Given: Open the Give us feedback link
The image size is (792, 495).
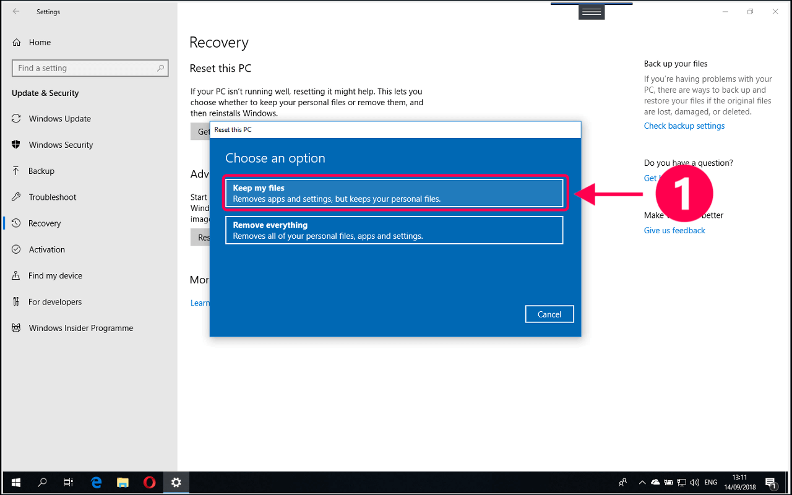Looking at the screenshot, I should (674, 230).
